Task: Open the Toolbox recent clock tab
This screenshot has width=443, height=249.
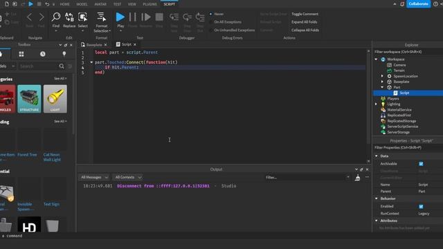Action: [43, 54]
